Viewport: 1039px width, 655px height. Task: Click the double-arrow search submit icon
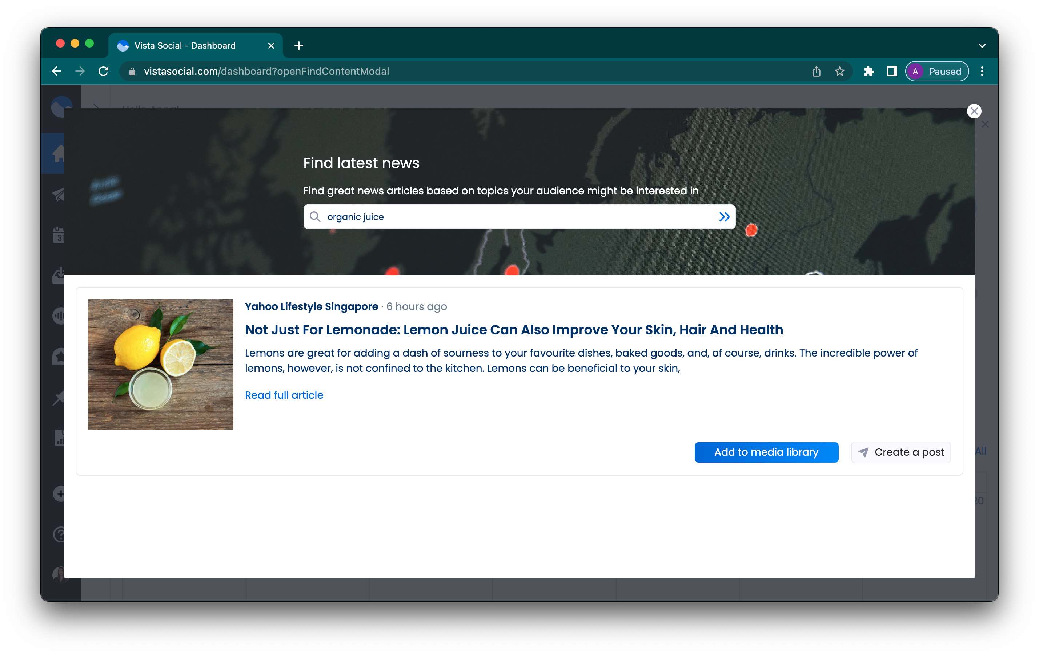tap(724, 217)
